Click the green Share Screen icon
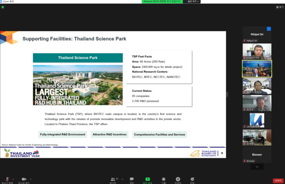Image resolution: width=285 pixels, height=184 pixels. [147, 179]
